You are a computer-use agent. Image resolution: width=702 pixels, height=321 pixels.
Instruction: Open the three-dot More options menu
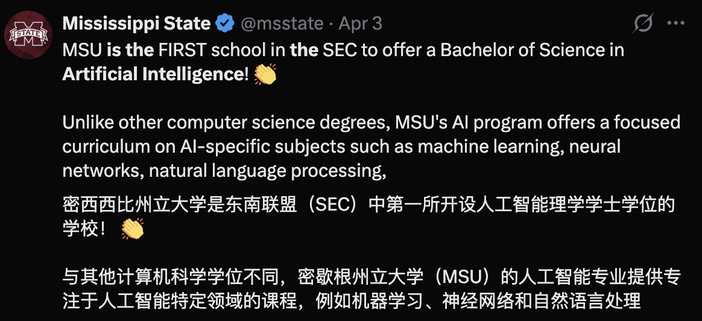pos(675,24)
